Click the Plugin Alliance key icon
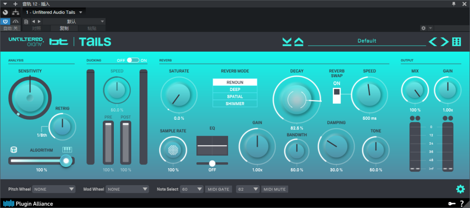 click(452, 204)
